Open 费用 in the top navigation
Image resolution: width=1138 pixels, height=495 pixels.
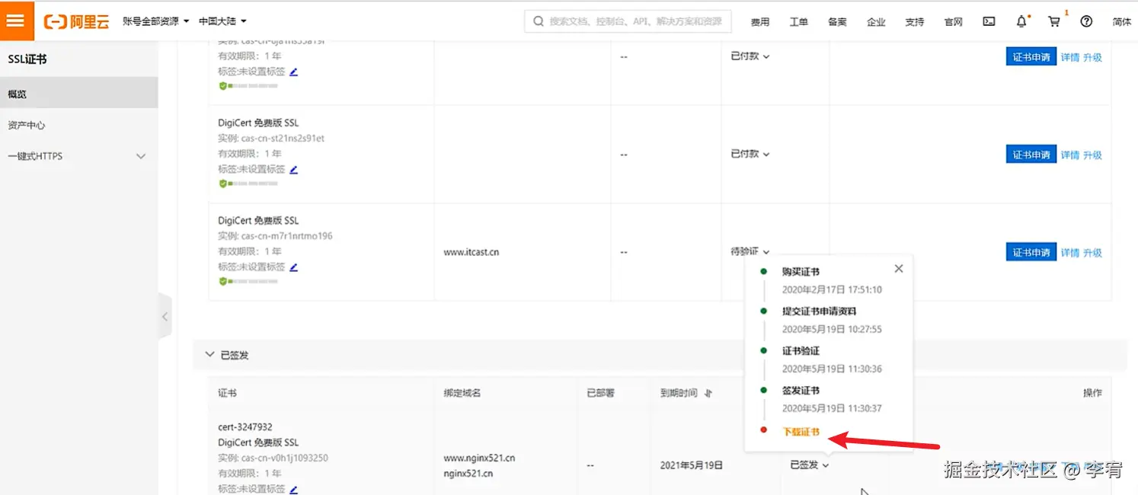[x=760, y=22]
